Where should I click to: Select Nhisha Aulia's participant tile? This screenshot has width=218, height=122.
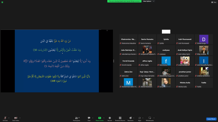tap(185, 83)
